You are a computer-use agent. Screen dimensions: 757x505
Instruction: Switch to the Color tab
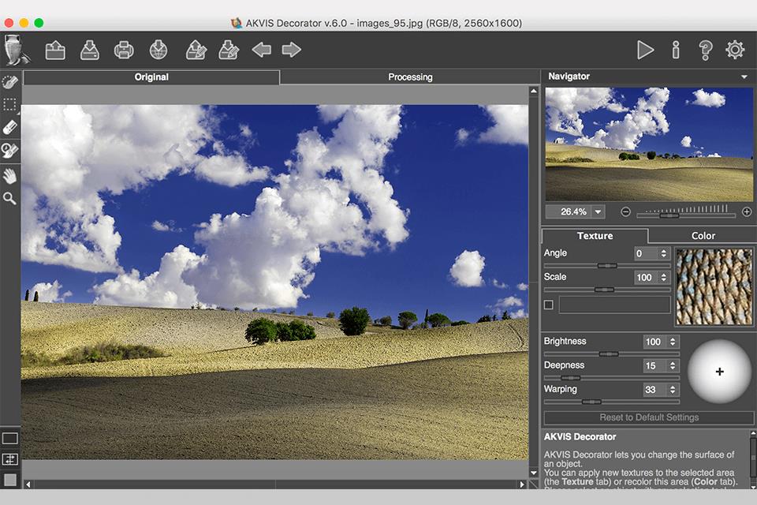point(703,236)
